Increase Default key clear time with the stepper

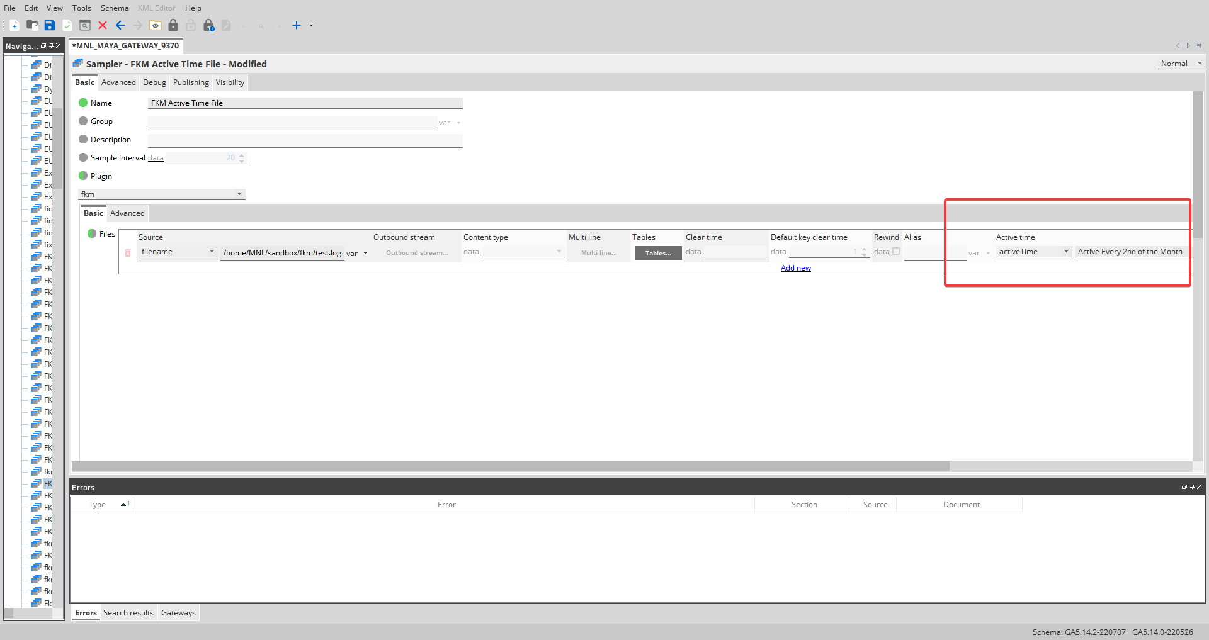tap(863, 249)
